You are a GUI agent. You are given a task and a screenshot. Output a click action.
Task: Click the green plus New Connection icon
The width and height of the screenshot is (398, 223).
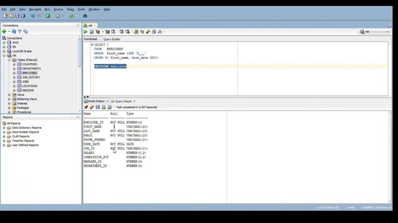tap(4, 32)
